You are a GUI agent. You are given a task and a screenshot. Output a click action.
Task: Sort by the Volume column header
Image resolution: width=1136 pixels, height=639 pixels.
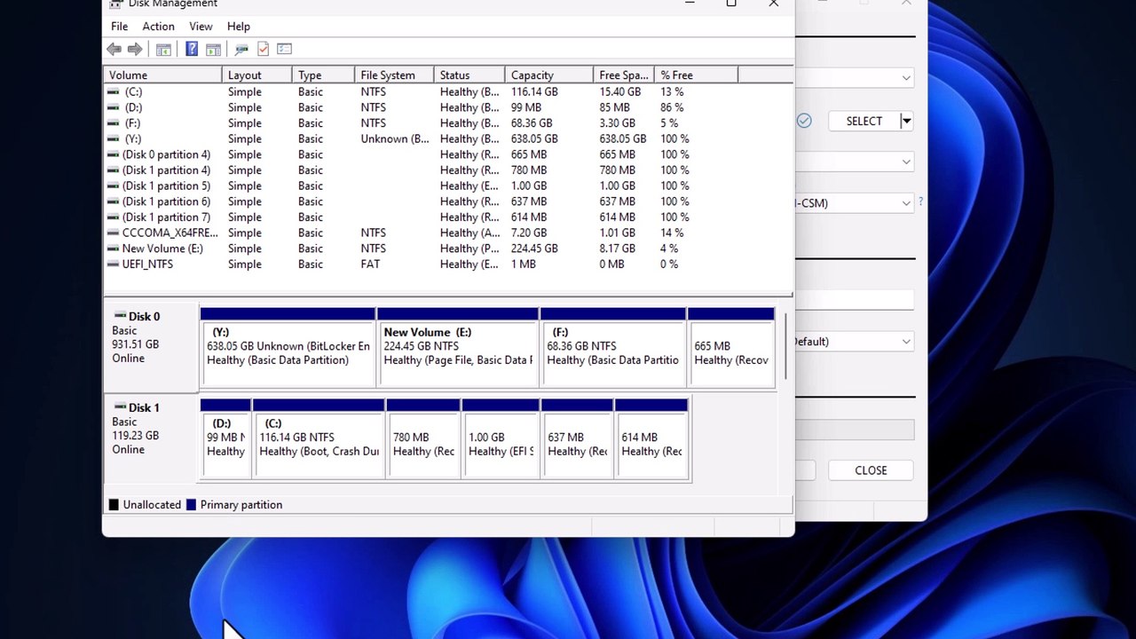[162, 75]
